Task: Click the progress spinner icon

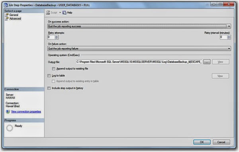Action: coord(10,128)
